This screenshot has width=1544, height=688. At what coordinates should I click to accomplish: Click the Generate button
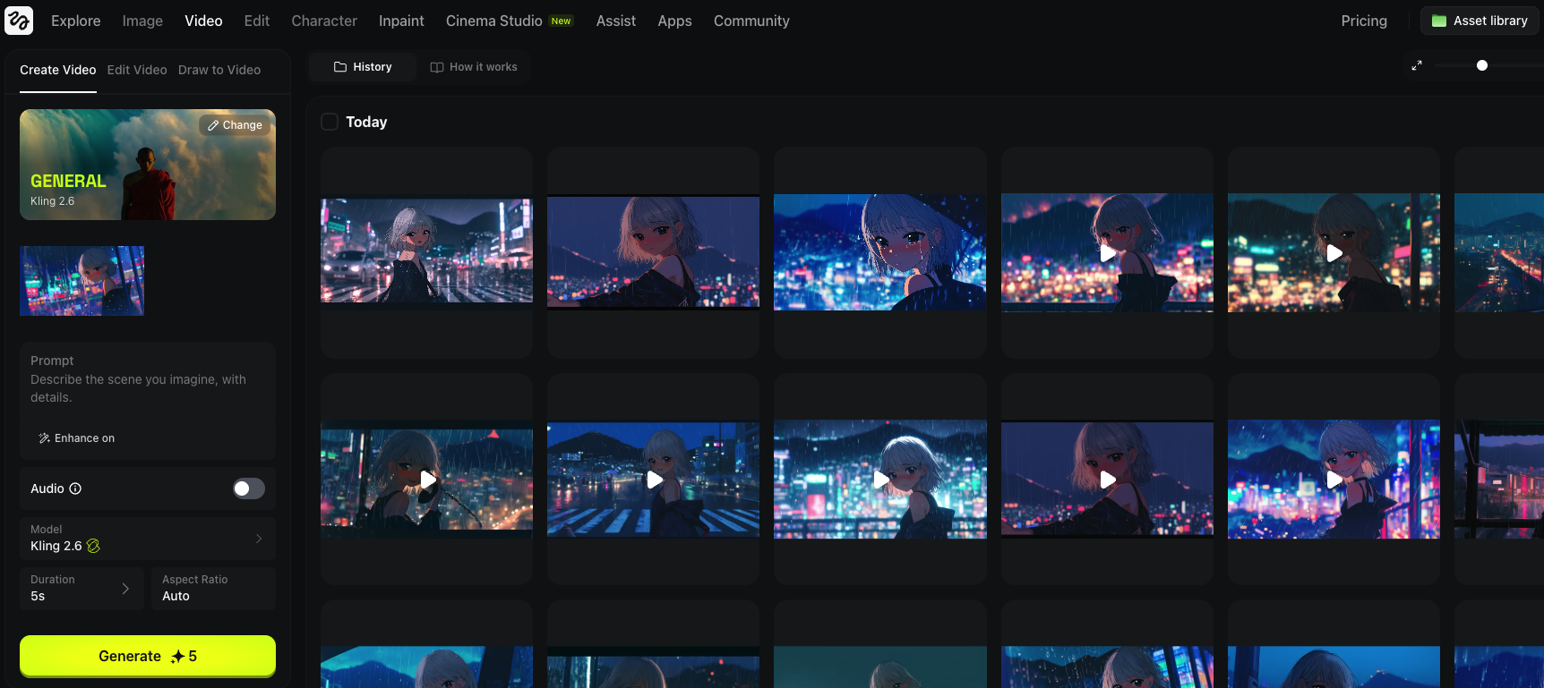click(x=148, y=656)
